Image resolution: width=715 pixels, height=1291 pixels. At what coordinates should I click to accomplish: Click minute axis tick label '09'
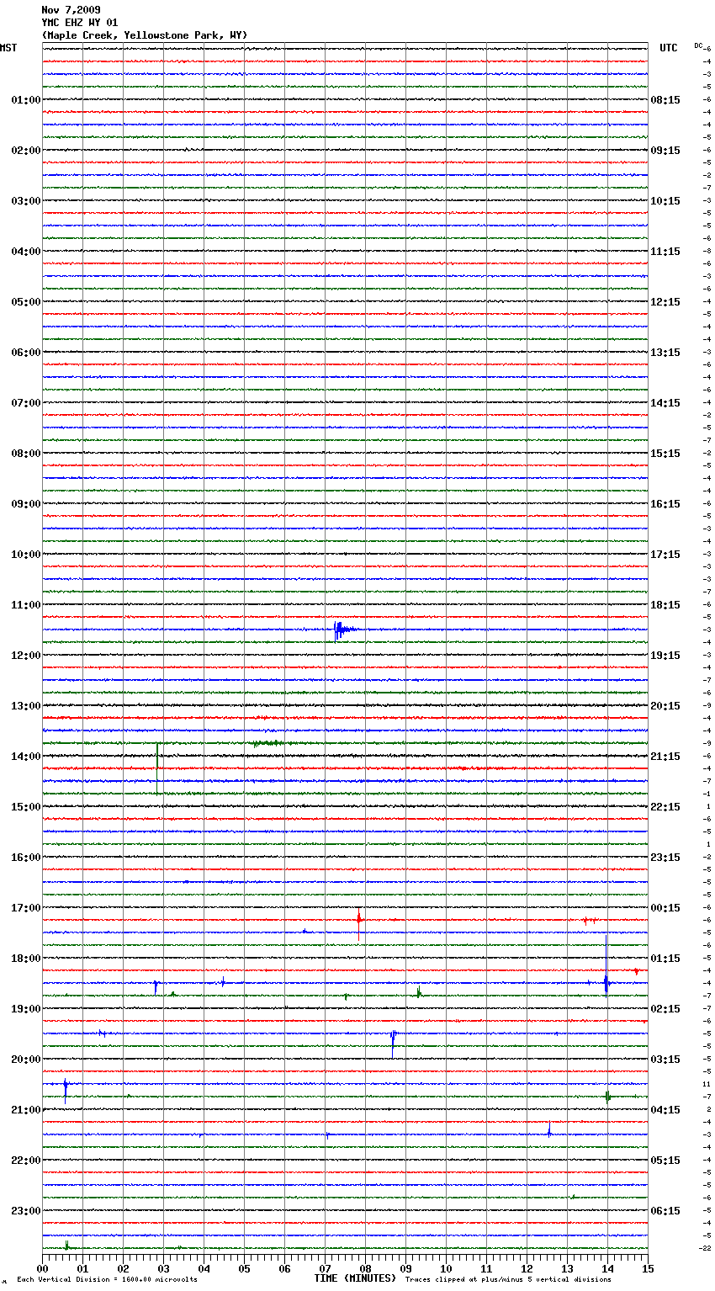405,1268
